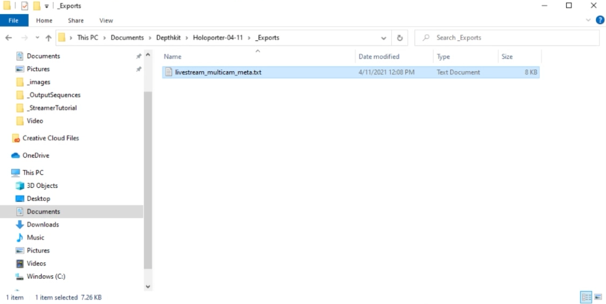Open Pictures under This PC
Screen dimensions: 606x304
coord(38,250)
